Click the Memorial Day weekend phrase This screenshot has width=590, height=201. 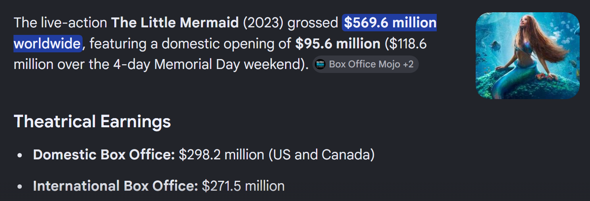pos(230,64)
